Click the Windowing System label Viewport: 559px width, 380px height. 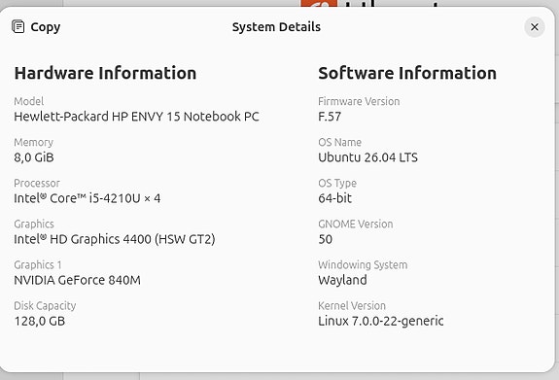(x=363, y=265)
